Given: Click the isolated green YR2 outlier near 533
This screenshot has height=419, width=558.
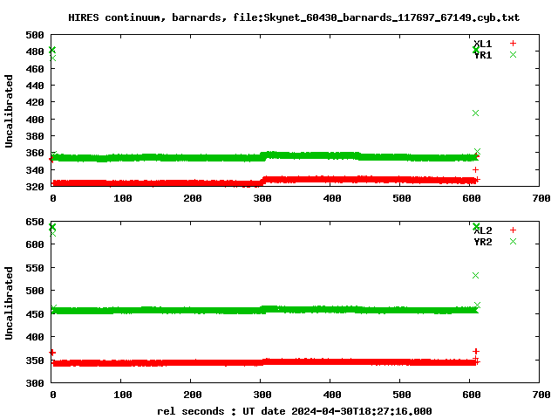Looking at the screenshot, I should (x=475, y=276).
